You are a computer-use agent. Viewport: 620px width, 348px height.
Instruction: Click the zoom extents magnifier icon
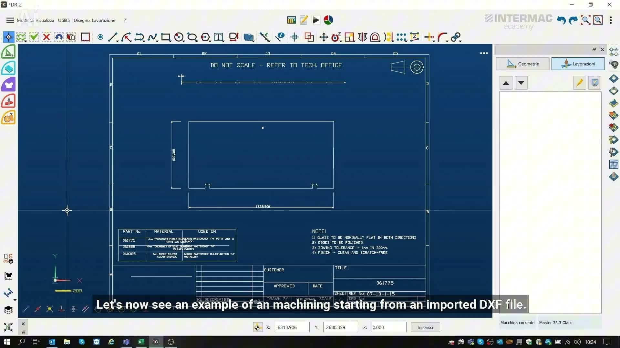click(x=585, y=20)
